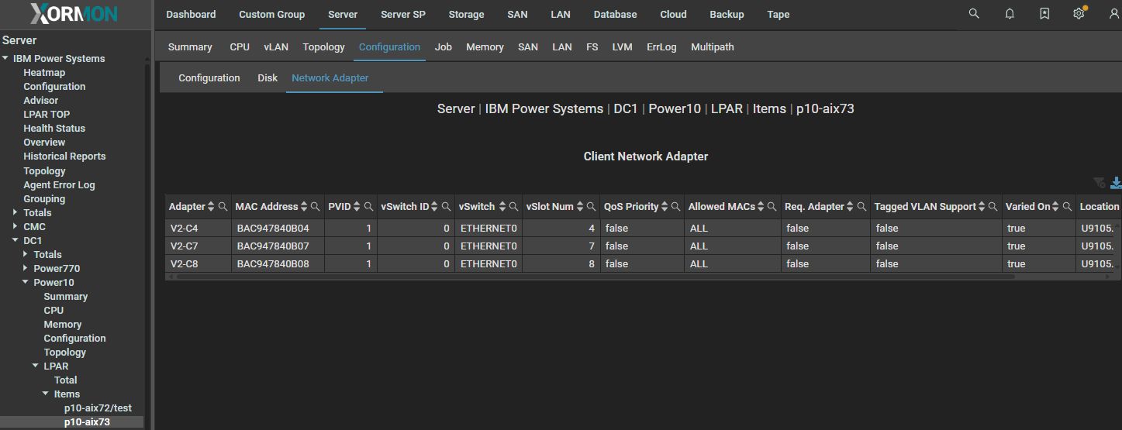The height and width of the screenshot is (430, 1122).
Task: Select p10-aix72/test LPAR item
Action: tap(98, 408)
